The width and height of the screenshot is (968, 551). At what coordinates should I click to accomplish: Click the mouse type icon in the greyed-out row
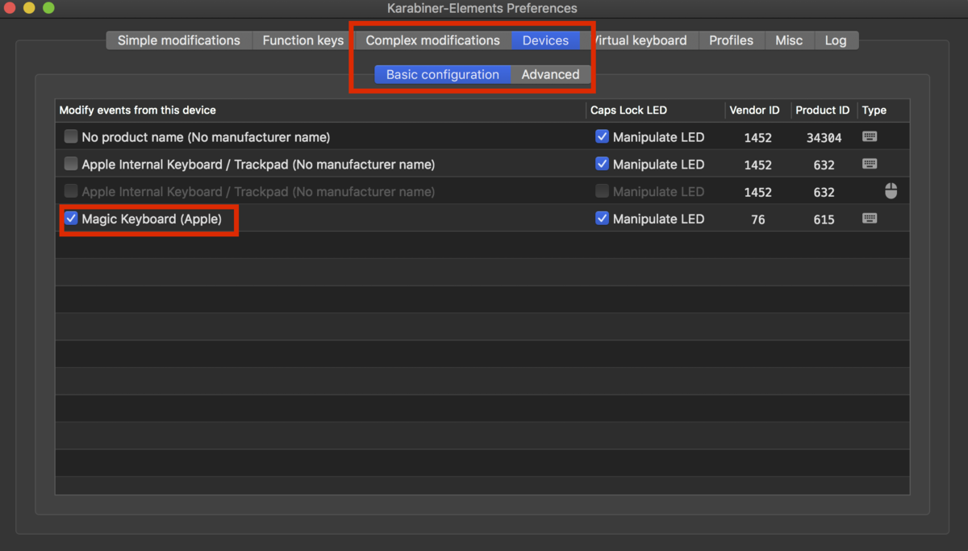891,191
